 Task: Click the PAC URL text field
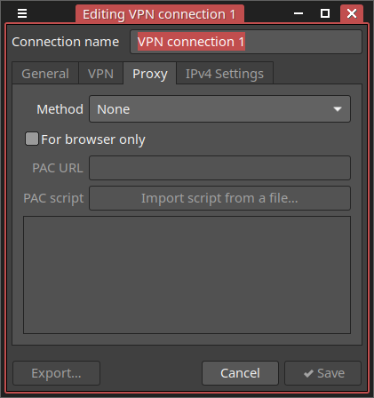pos(219,168)
